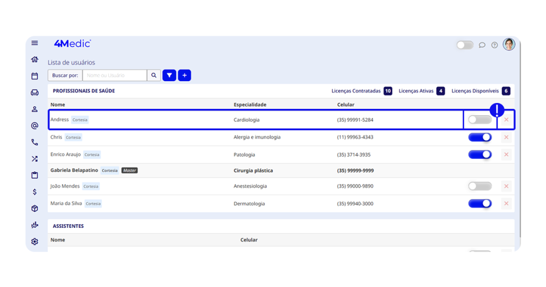Delete Maria da Silva with red X

506,204
